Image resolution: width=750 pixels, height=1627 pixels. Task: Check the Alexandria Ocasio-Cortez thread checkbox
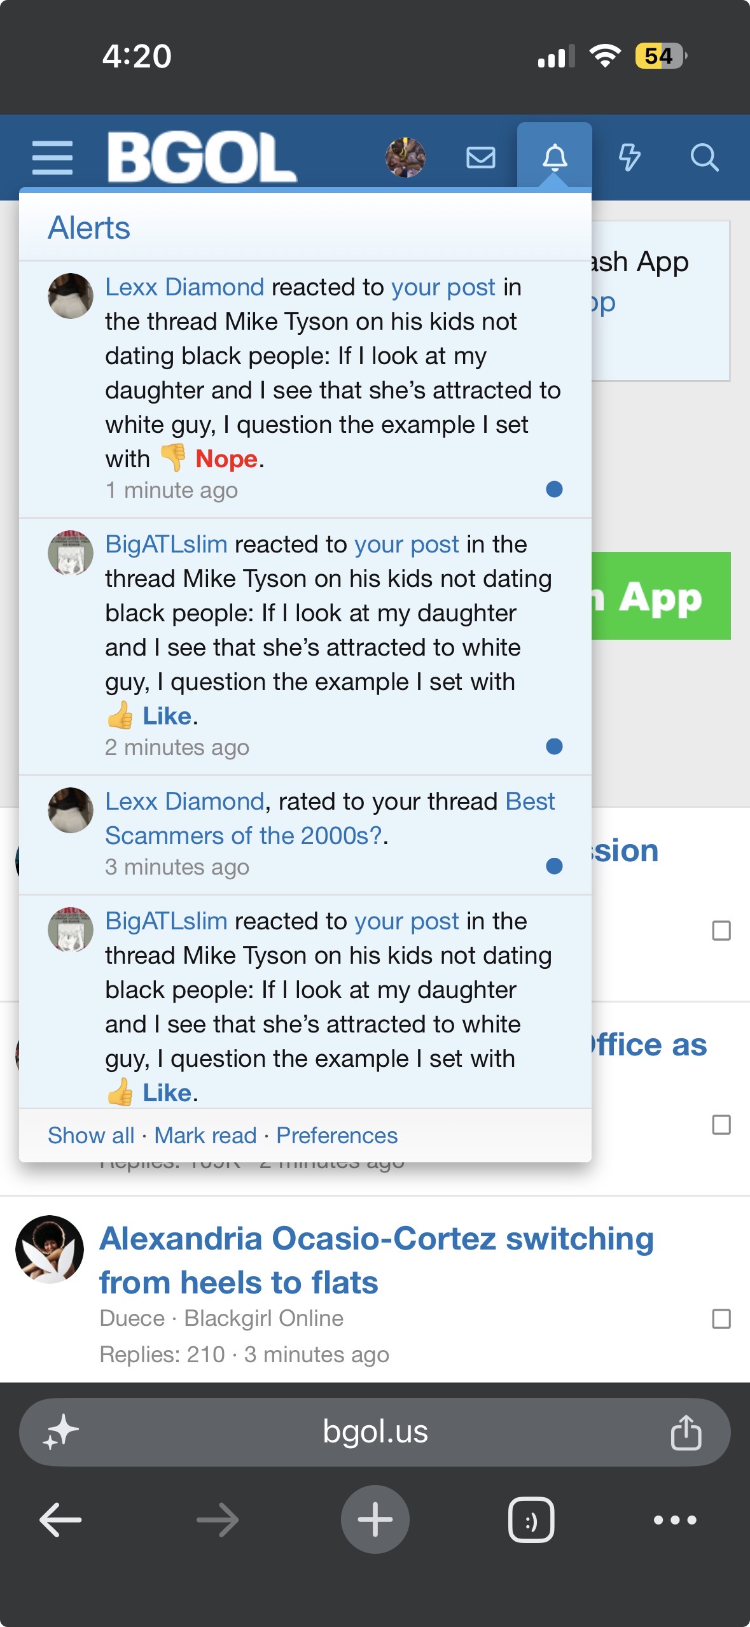tap(721, 1319)
